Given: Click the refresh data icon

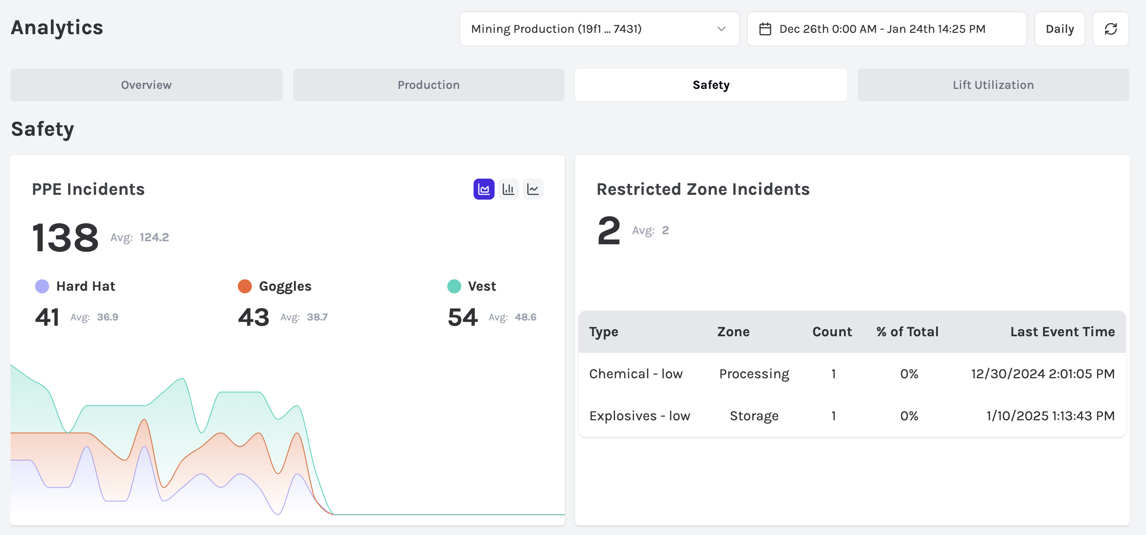Looking at the screenshot, I should tap(1110, 29).
